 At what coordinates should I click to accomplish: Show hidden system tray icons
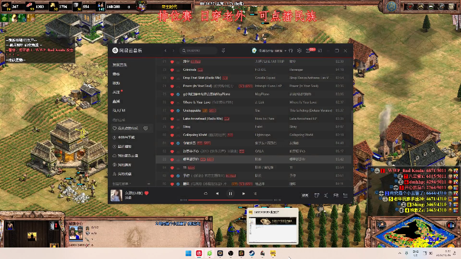click(399, 253)
